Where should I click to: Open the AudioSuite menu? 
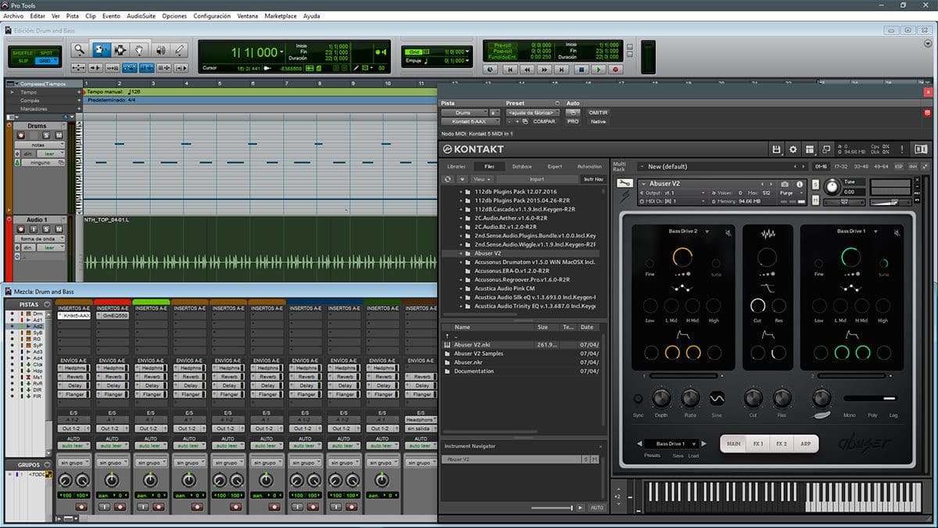(140, 16)
